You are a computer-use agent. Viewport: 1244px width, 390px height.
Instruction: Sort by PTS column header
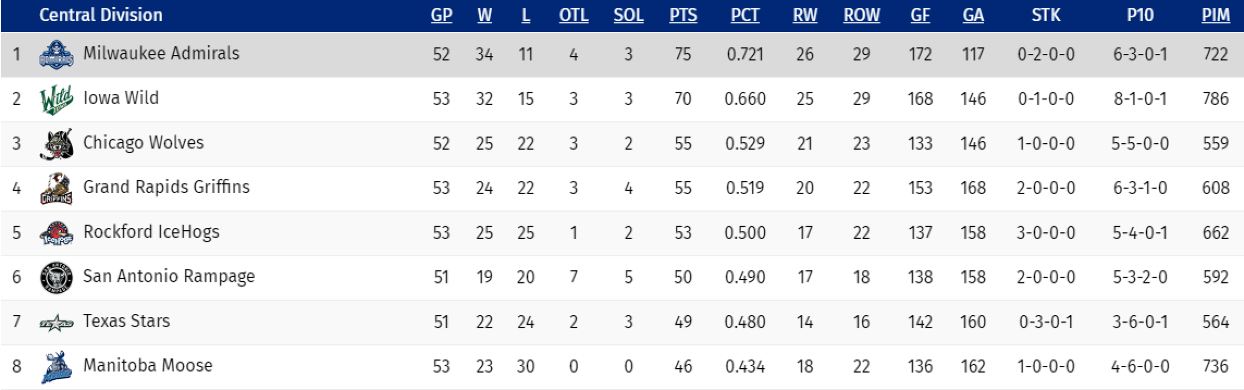click(683, 16)
